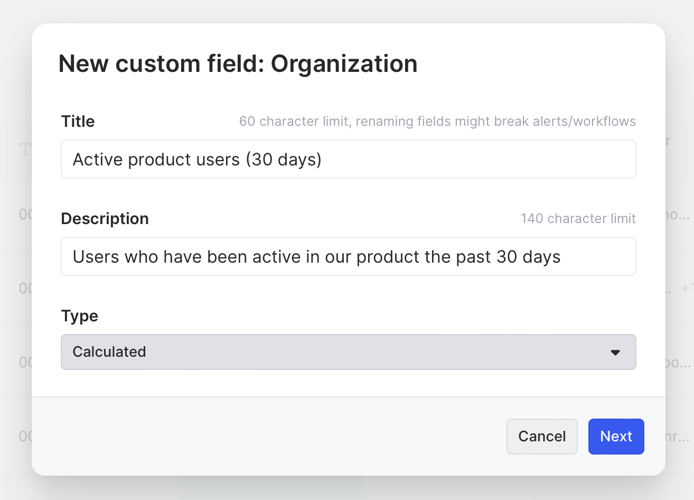Click the "60 character limit" hint text
This screenshot has height=500, width=694.
(x=294, y=122)
